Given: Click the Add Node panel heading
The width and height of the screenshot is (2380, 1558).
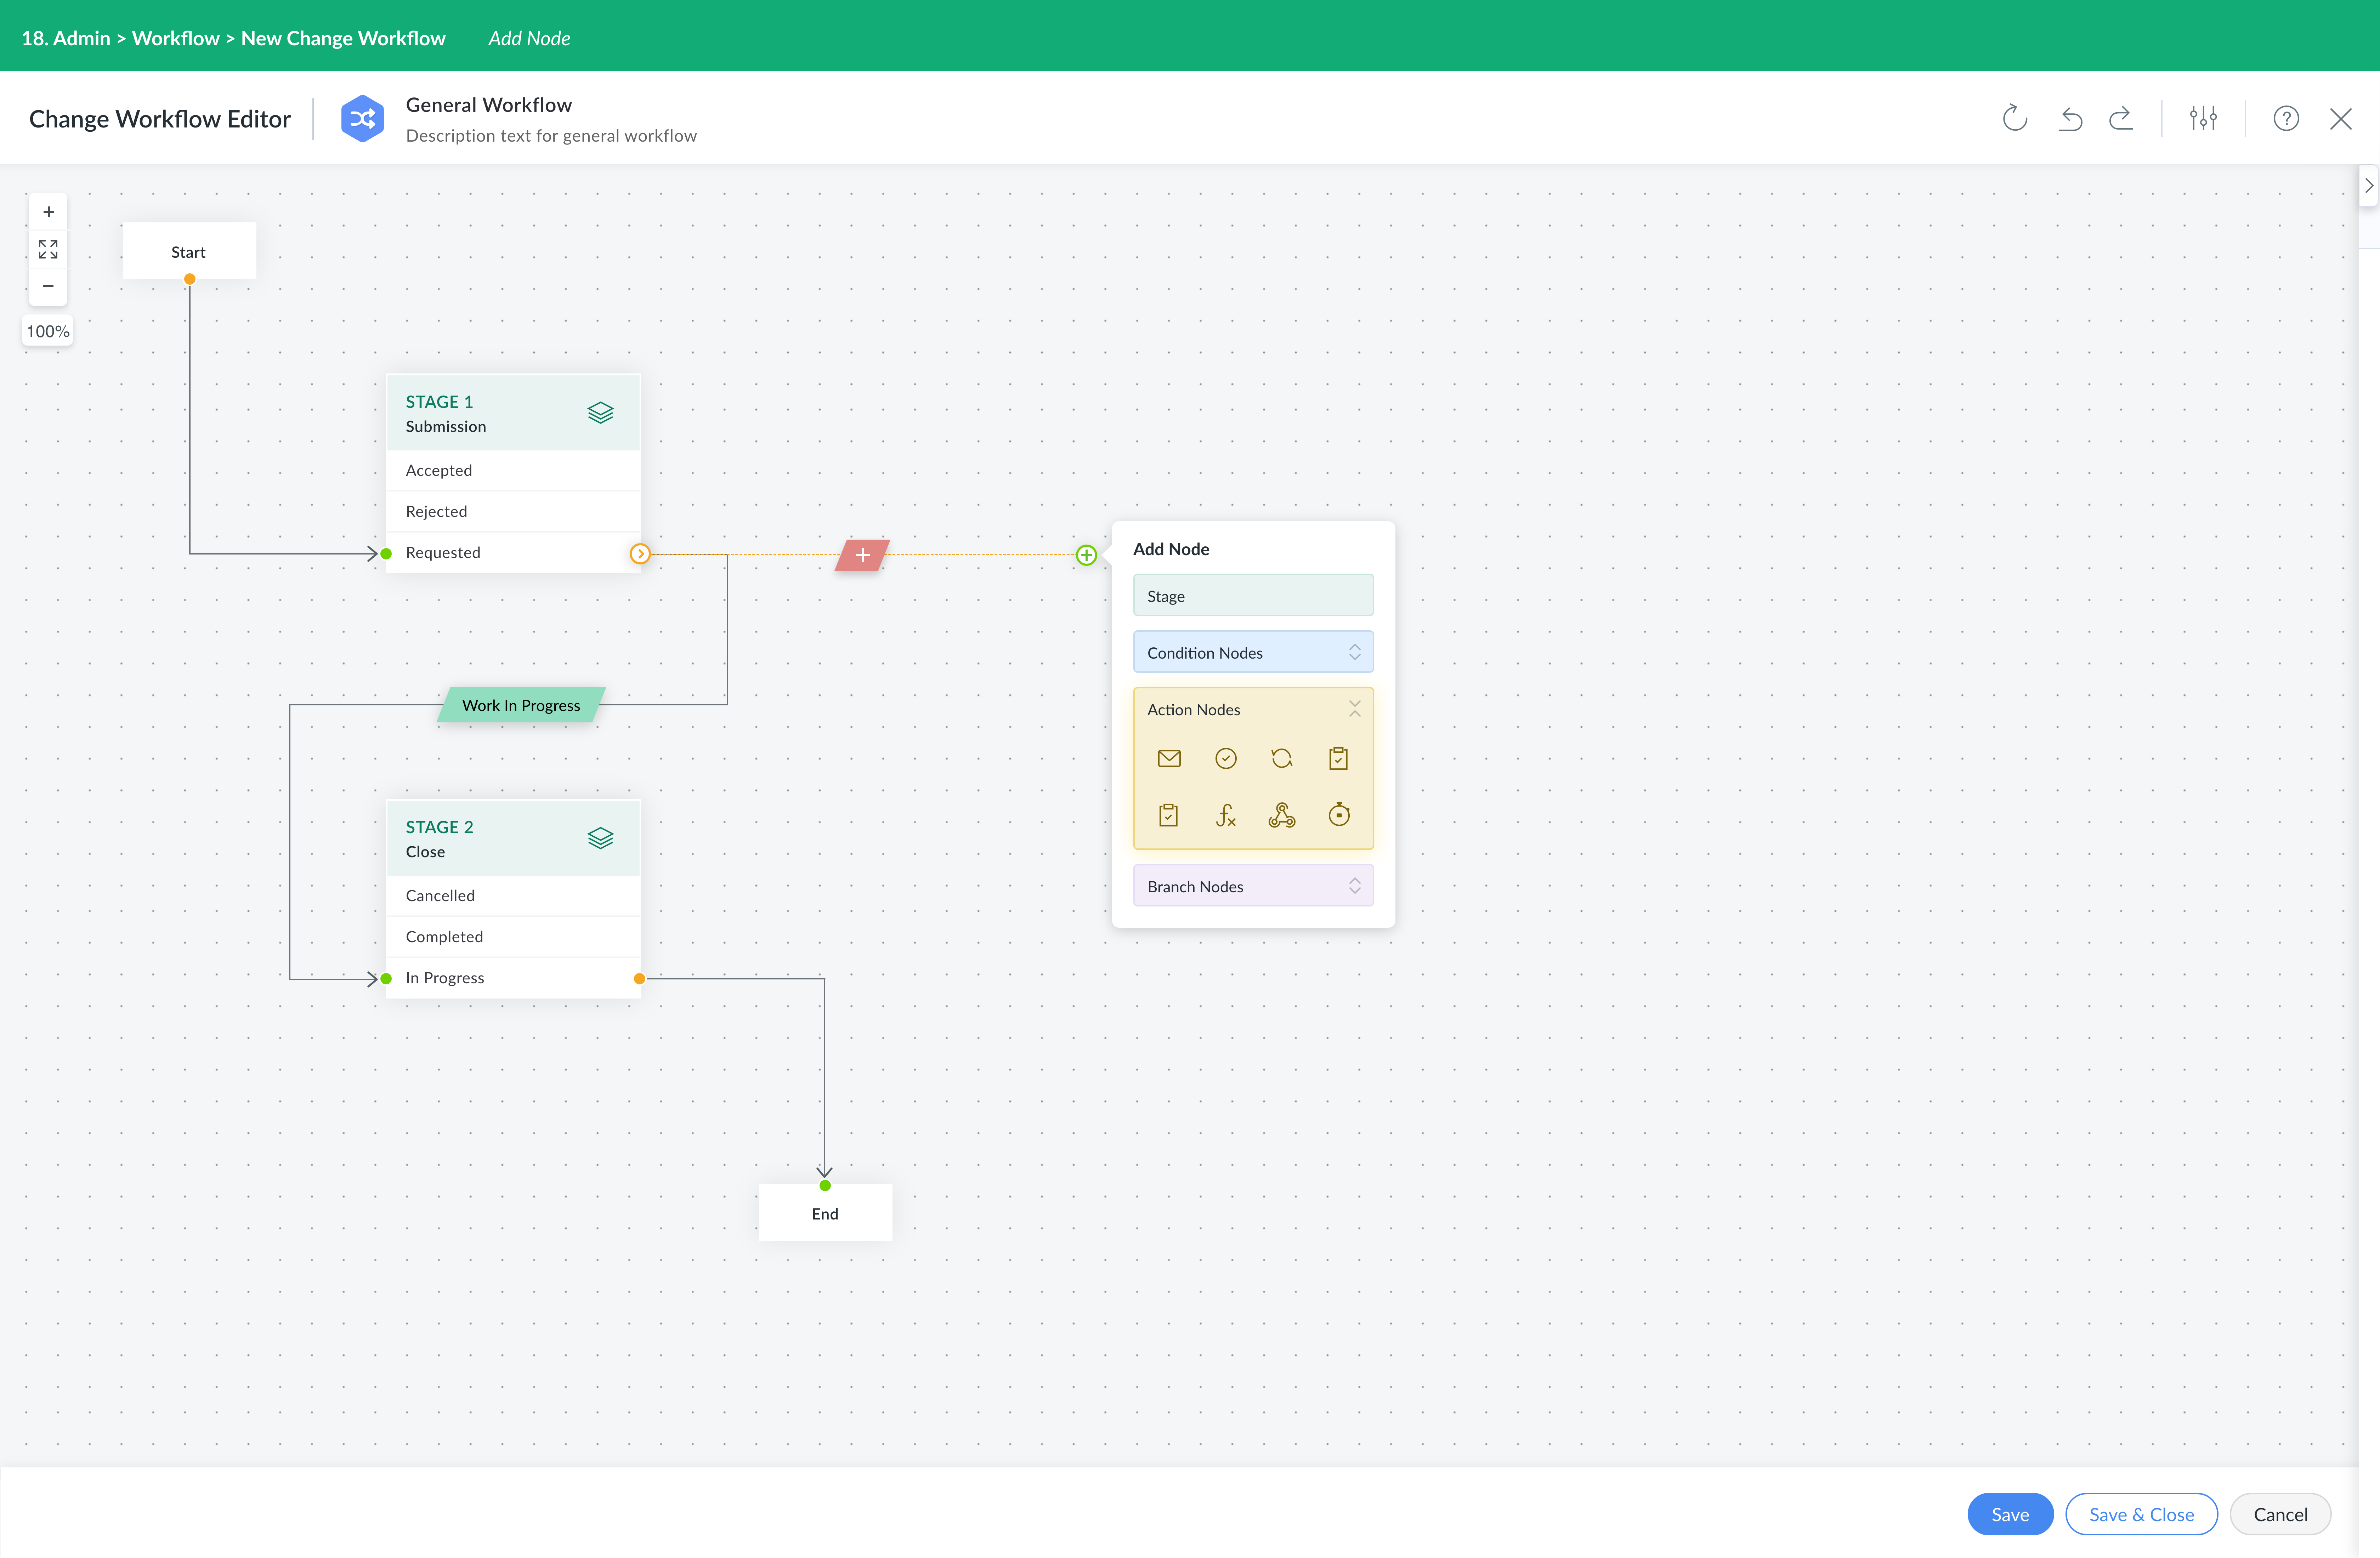Looking at the screenshot, I should [1171, 549].
